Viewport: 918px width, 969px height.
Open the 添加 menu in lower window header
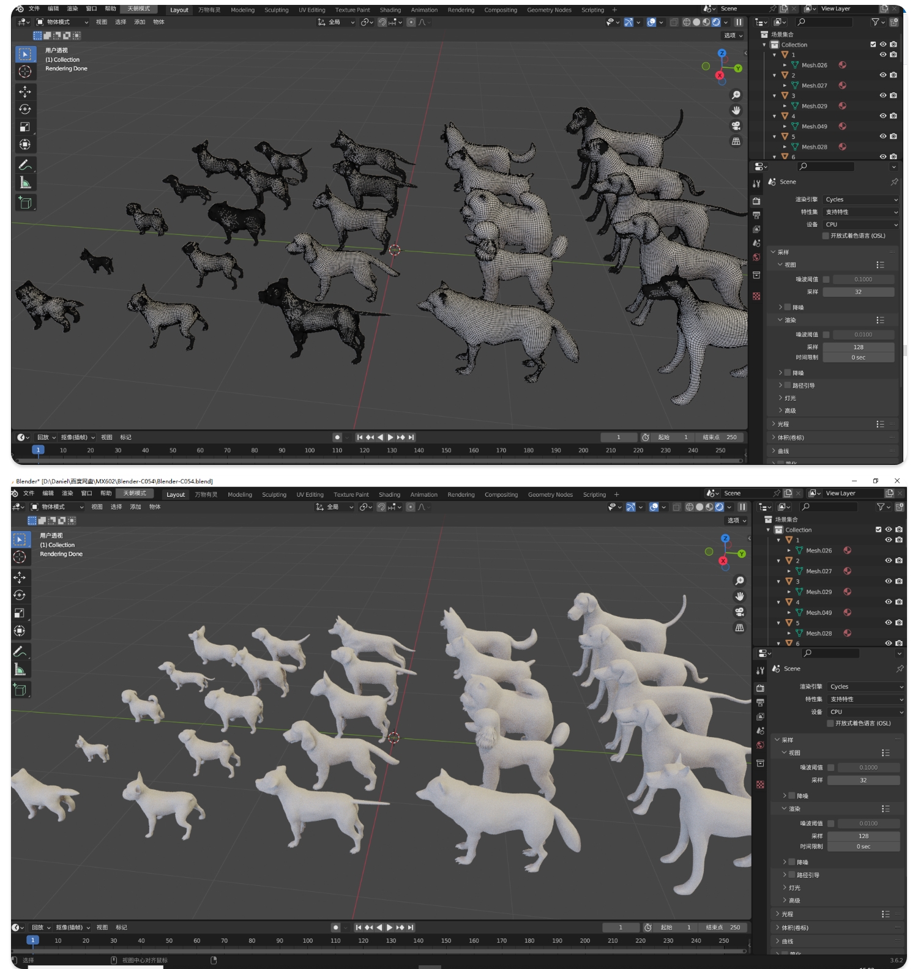point(136,507)
